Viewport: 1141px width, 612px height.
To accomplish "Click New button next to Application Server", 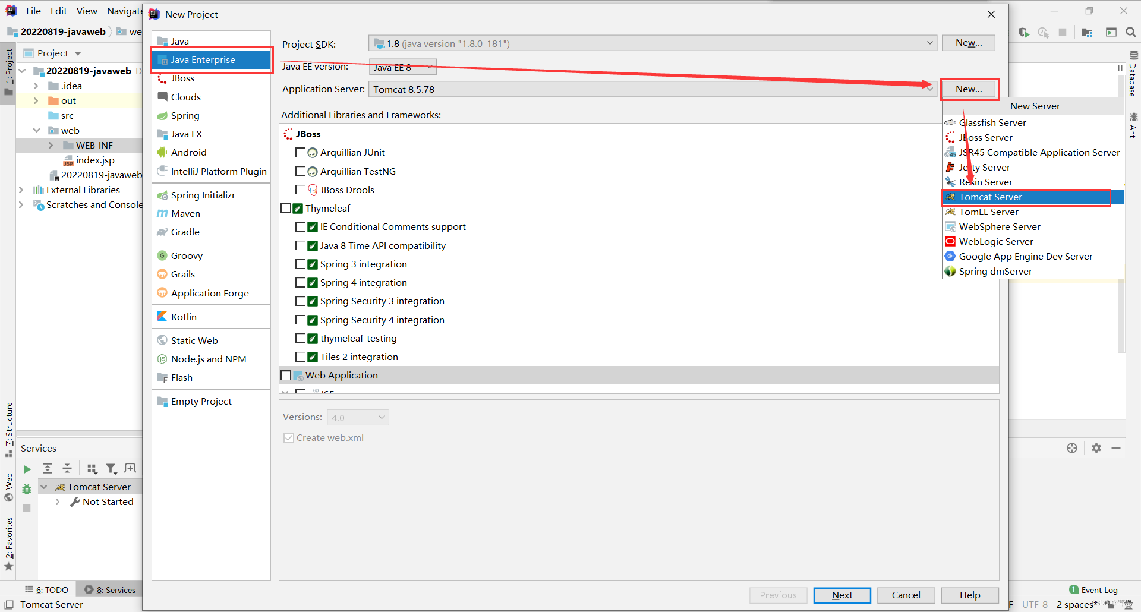I will click(969, 89).
